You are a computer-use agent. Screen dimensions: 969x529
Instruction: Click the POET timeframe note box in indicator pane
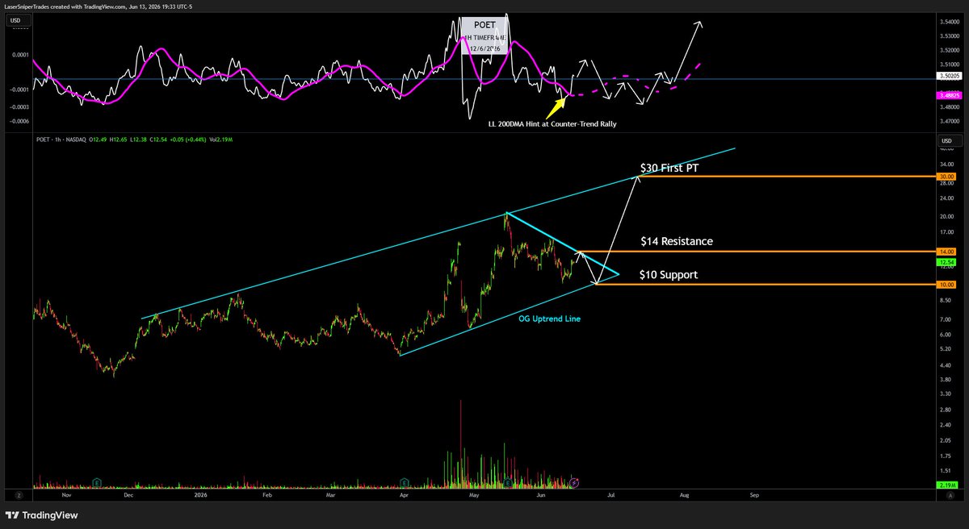coord(484,36)
